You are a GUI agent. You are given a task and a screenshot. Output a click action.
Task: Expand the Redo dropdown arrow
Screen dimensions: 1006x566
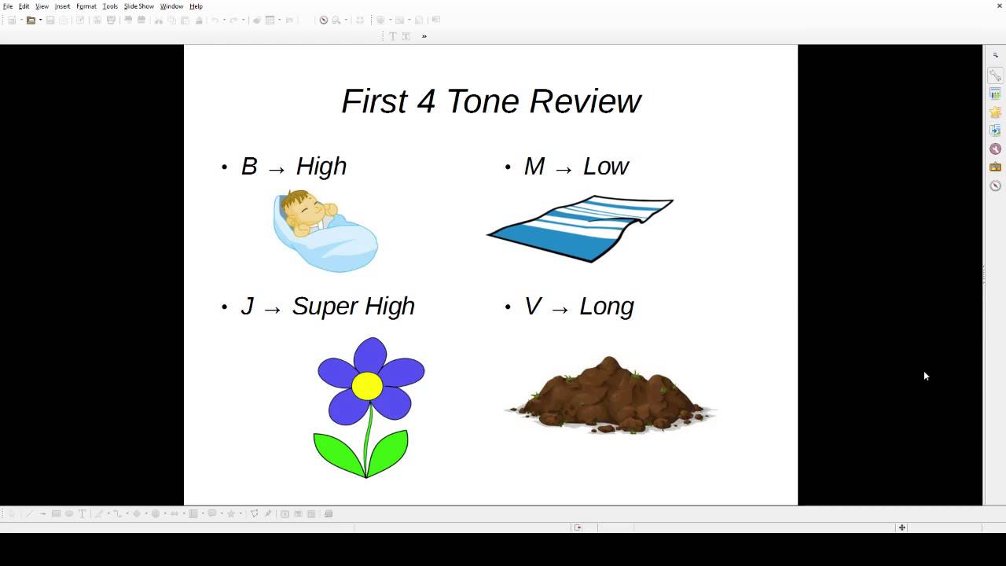click(x=243, y=20)
